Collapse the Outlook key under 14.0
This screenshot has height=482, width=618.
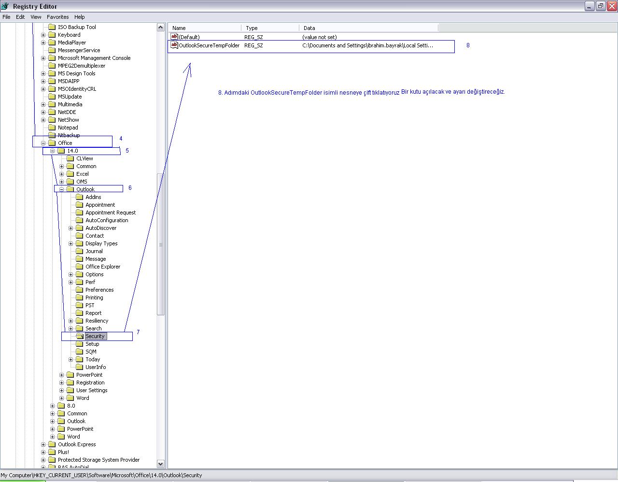click(x=61, y=189)
